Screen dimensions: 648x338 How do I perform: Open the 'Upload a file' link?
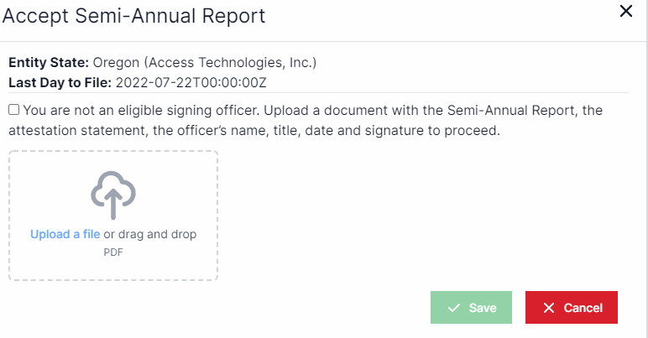[65, 235]
